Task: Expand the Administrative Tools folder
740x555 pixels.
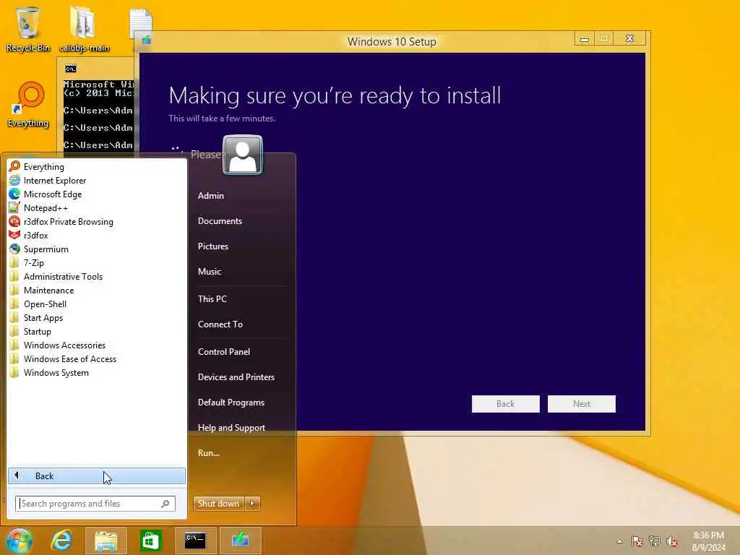Action: coord(97,276)
